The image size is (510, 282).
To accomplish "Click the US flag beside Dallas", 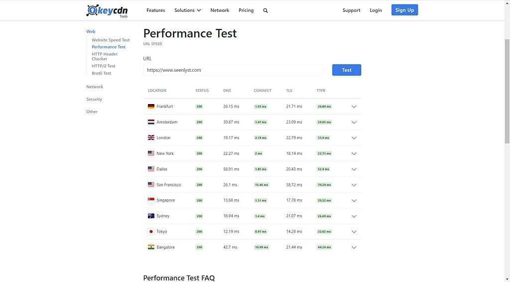I will (151, 169).
